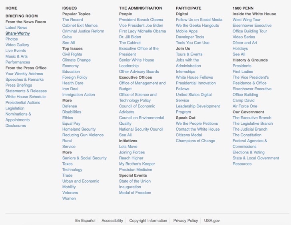Visit USA.gov from the footer
The image size is (291, 225).
[212, 221]
